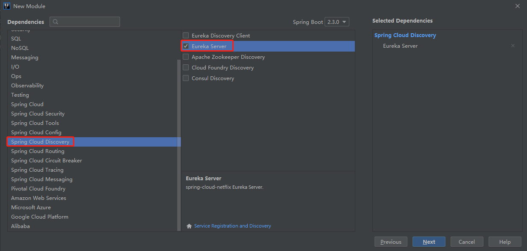Screen dimensions: 527x251
Task: Click the search magnifier icon
Action: [x=56, y=22]
